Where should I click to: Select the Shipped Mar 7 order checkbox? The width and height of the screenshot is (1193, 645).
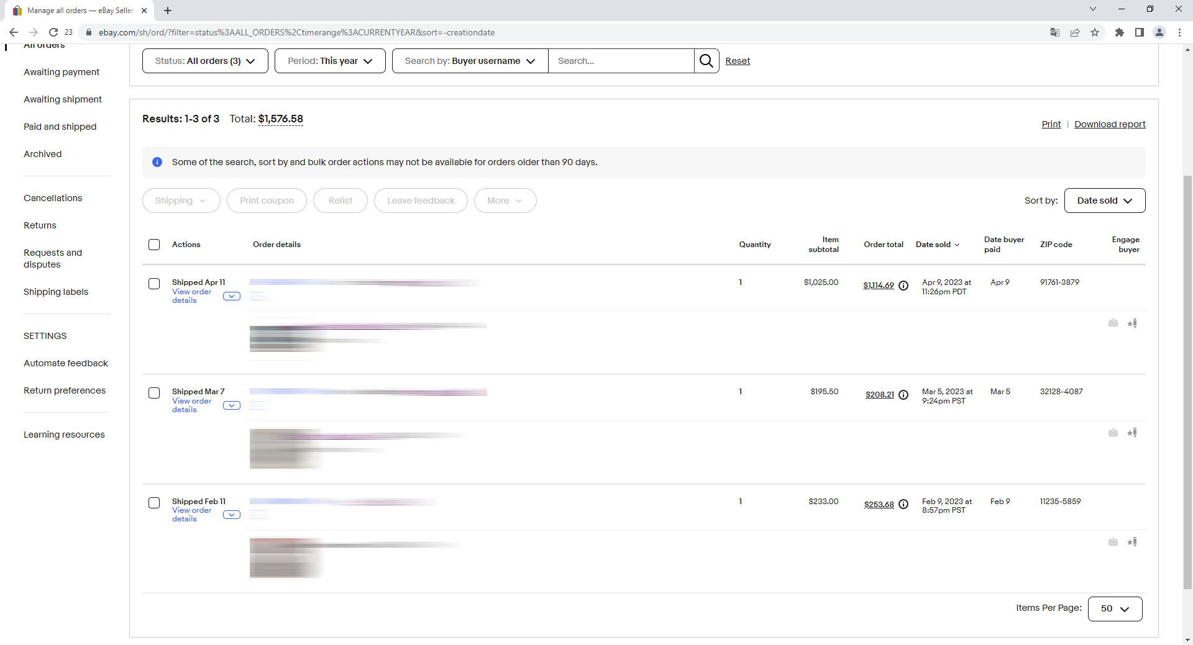[x=154, y=393]
